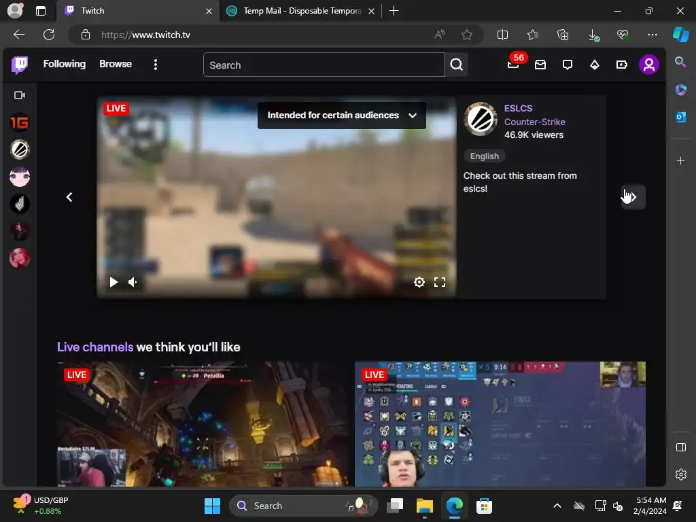696x522 pixels.
Task: Close the Temp Mail tab
Action: [372, 11]
